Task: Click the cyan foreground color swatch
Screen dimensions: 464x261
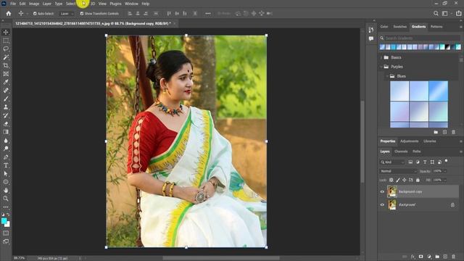Action: [4, 221]
